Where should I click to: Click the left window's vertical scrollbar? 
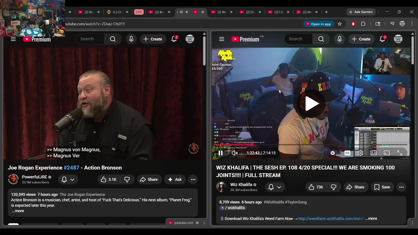(x=204, y=51)
